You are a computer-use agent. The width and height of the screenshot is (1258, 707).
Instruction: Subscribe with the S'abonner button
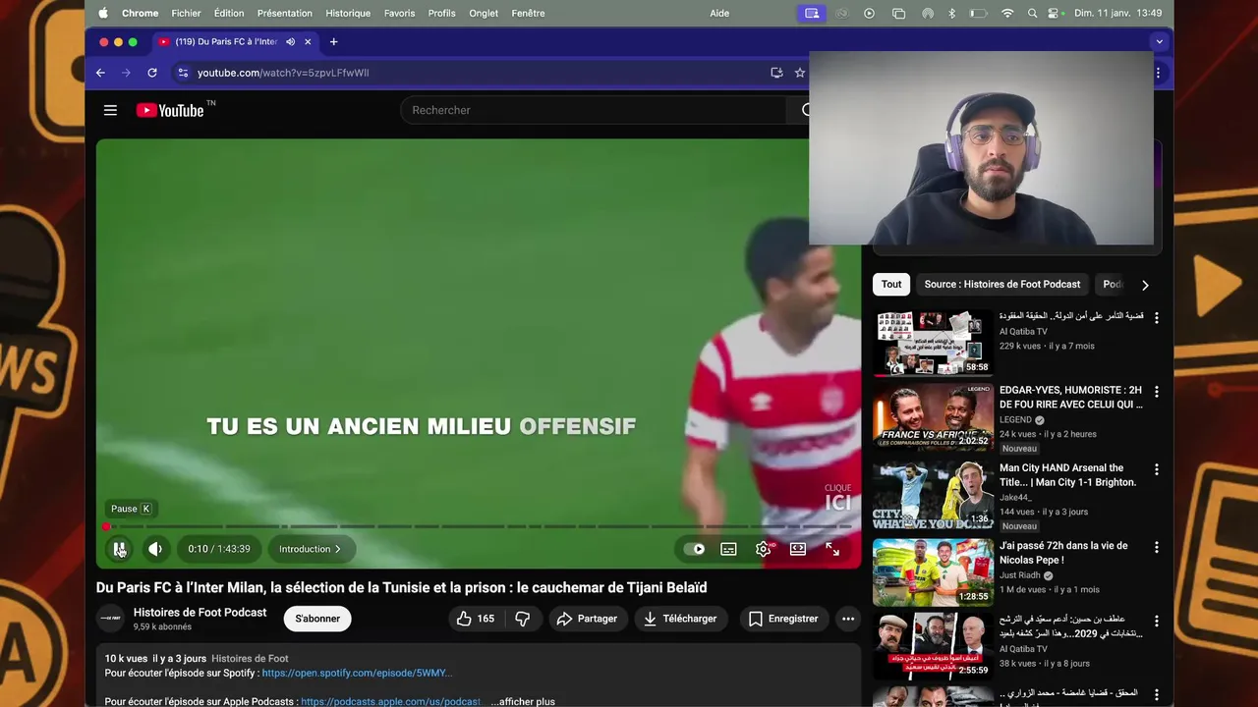(317, 619)
